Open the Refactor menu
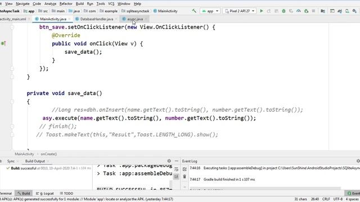 tap(66, 4)
